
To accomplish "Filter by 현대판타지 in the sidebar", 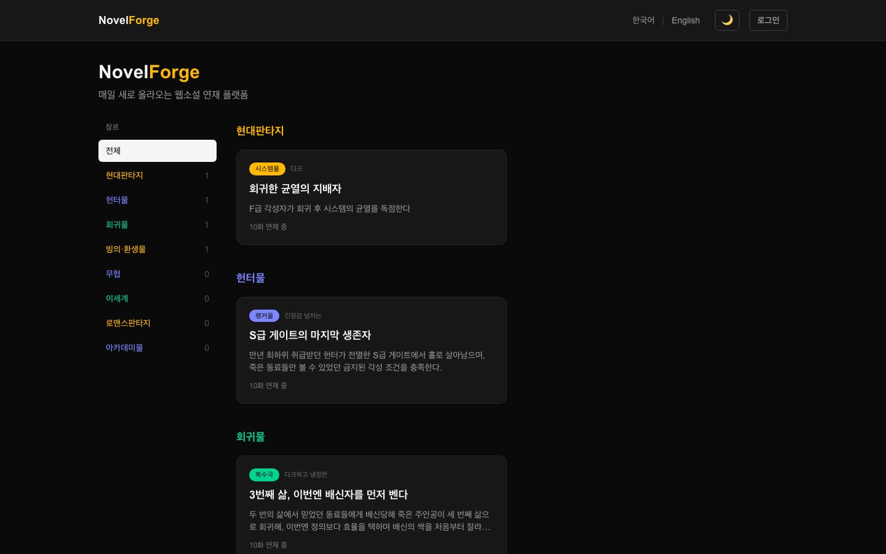I will [x=158, y=175].
